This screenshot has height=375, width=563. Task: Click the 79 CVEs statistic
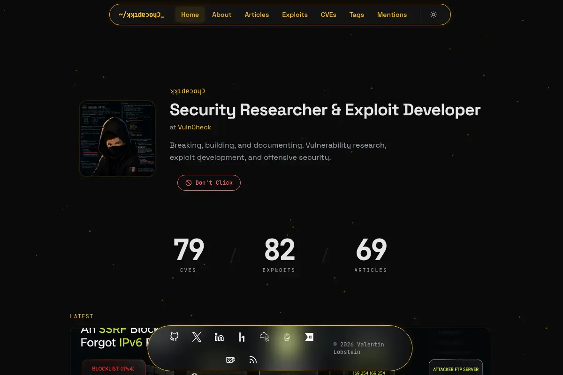click(189, 255)
